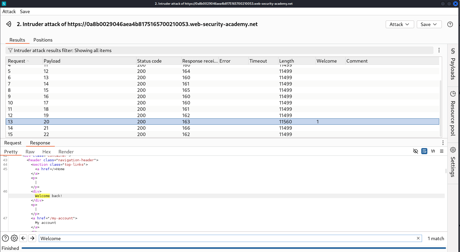Select request row with payload 18

222,109
